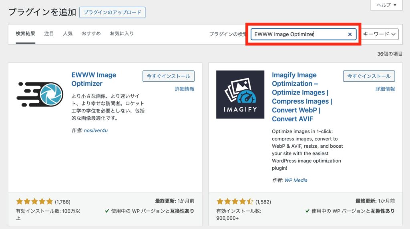Open author link nosilver4u
Screen dimensions: 410x229
[96, 131]
